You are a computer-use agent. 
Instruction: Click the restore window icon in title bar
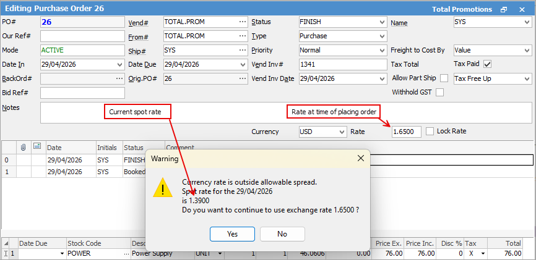pyautogui.click(x=504, y=9)
